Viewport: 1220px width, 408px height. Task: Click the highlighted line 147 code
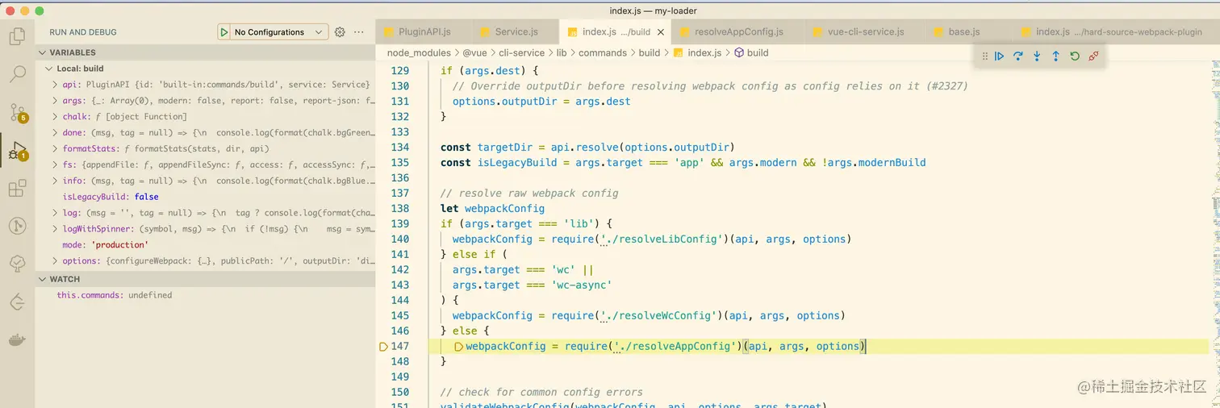(665, 347)
